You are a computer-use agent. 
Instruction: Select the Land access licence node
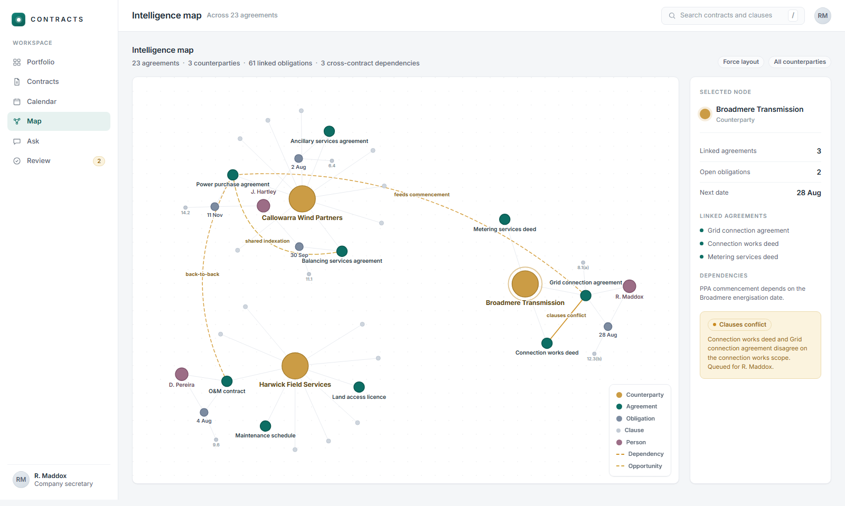(359, 387)
